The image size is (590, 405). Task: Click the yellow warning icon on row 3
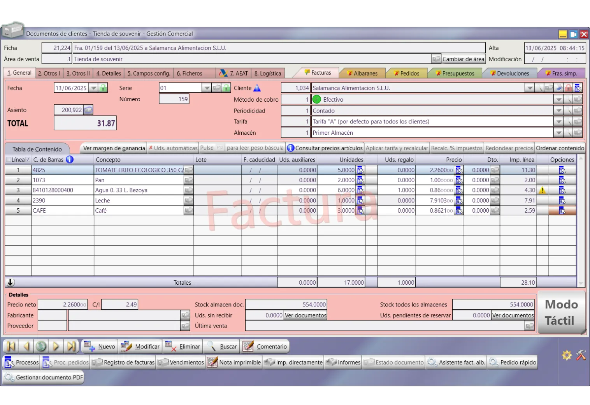[542, 190]
